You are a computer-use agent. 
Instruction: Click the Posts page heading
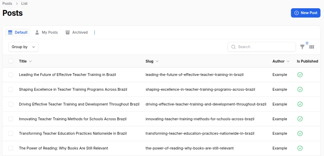13,13
